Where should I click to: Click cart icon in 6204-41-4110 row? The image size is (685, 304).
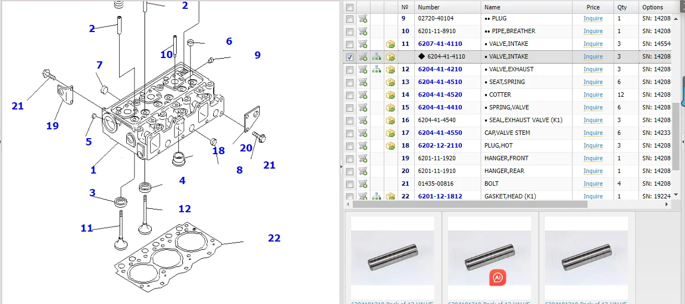[x=363, y=57]
